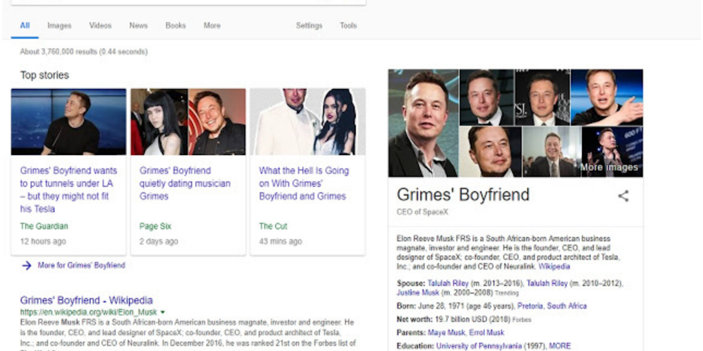The width and height of the screenshot is (703, 351).
Task: Open Maye Musk parent link
Action: click(446, 332)
